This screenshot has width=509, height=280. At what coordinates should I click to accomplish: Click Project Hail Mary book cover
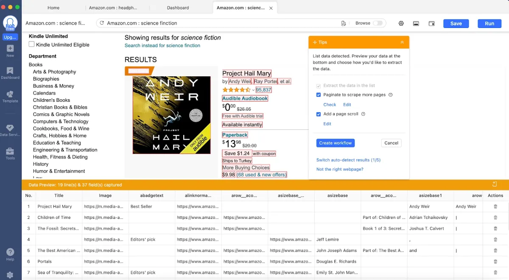pyautogui.click(x=171, y=115)
